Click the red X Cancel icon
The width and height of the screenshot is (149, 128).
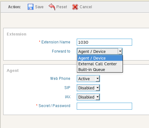75,7
